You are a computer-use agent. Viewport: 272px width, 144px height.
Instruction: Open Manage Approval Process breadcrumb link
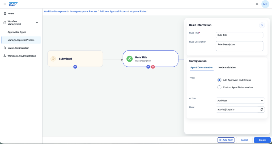tap(84, 11)
